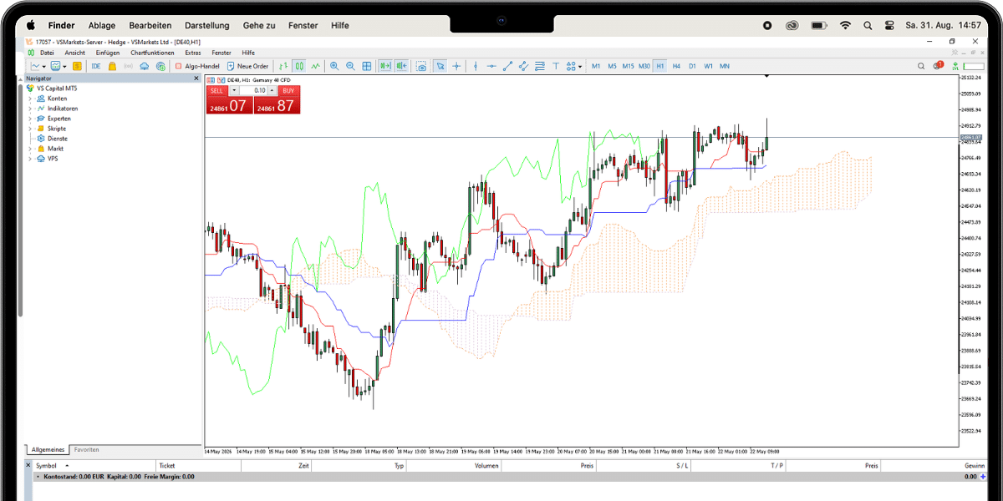Switch to D1 daily timeframe

692,66
